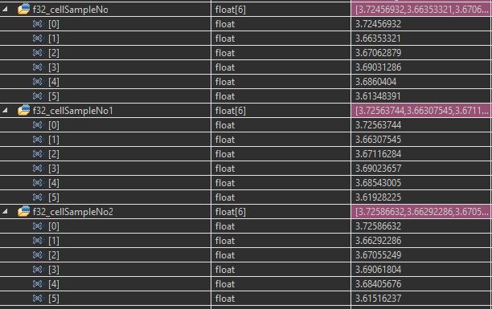The image size is (492, 309).
Task: Click value 3.61516237 in f32_cellSampleNo2
Action: [x=378, y=299]
